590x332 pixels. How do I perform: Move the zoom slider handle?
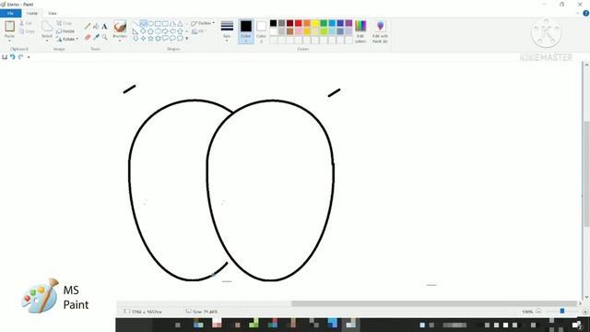[x=562, y=312]
